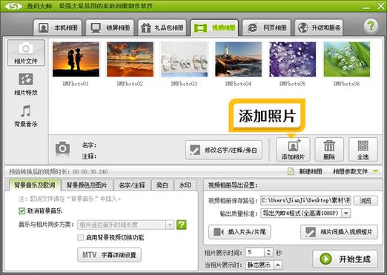Image resolution: width=387 pixels, height=275 pixels.
Task: Open the 本机相册 tab
Action: 58,27
